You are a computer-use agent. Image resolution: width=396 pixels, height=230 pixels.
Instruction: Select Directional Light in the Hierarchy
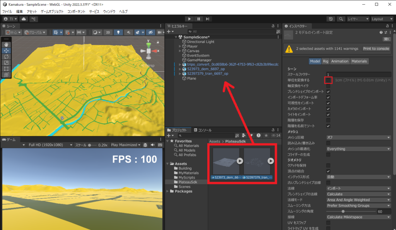point(201,42)
